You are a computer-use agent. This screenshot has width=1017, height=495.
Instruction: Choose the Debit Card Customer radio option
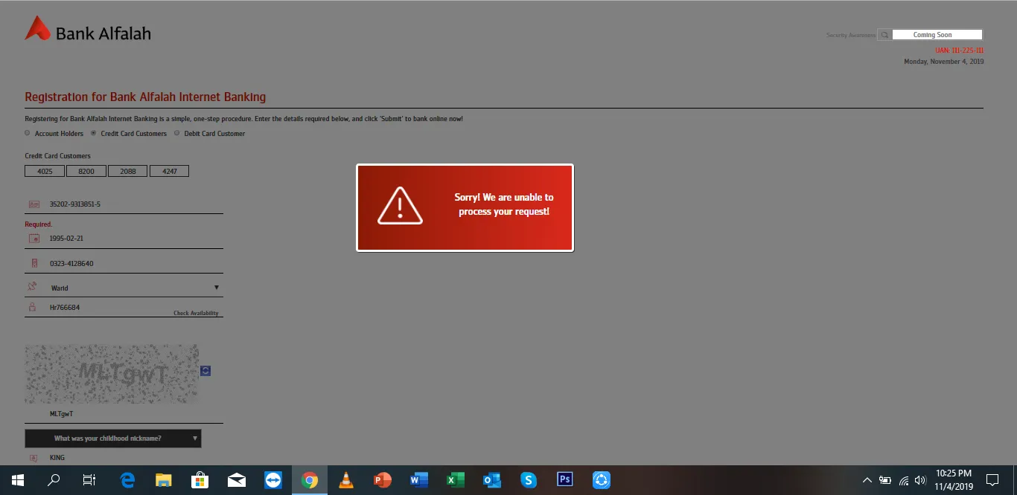(177, 133)
